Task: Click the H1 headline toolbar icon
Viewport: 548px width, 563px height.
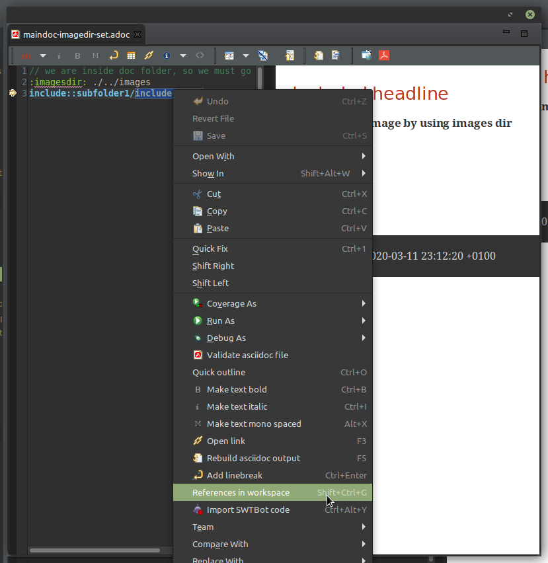Action: [26, 56]
